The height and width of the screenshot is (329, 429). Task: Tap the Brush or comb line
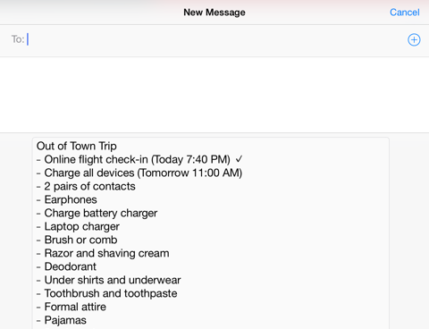77,240
